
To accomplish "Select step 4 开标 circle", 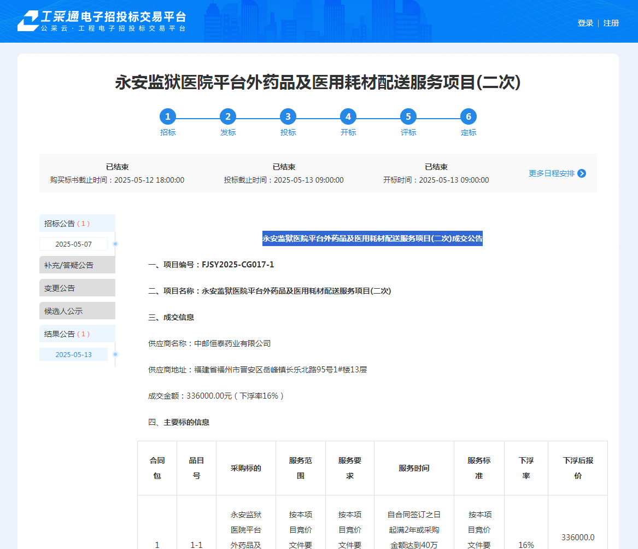I will point(348,117).
